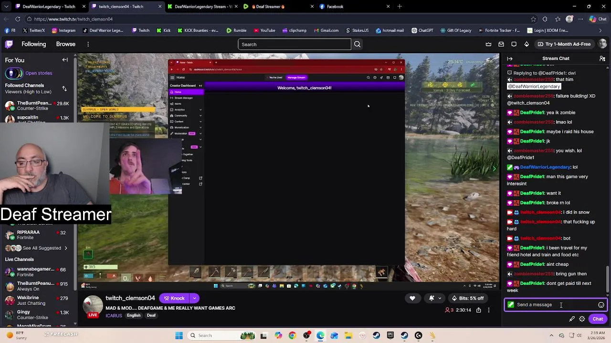
Task: Open the Rumble bookmark
Action: (236, 30)
